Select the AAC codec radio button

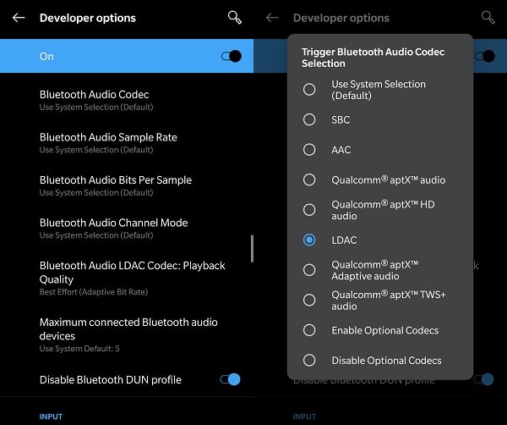pyautogui.click(x=309, y=150)
